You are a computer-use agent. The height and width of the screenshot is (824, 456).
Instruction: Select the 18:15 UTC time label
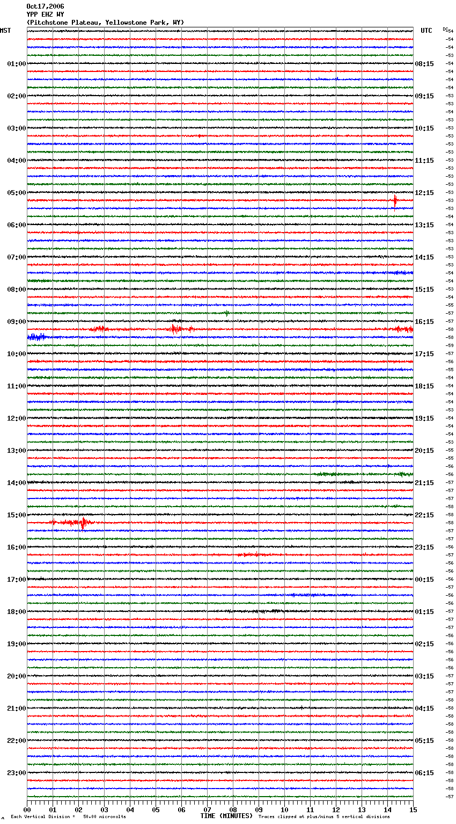[x=424, y=386]
